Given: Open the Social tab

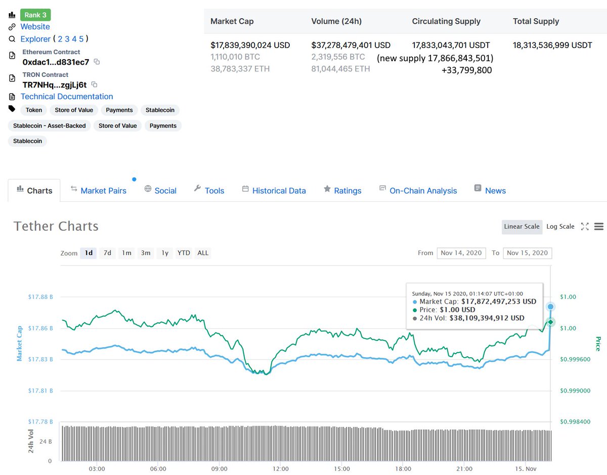Looking at the screenshot, I should click(160, 190).
